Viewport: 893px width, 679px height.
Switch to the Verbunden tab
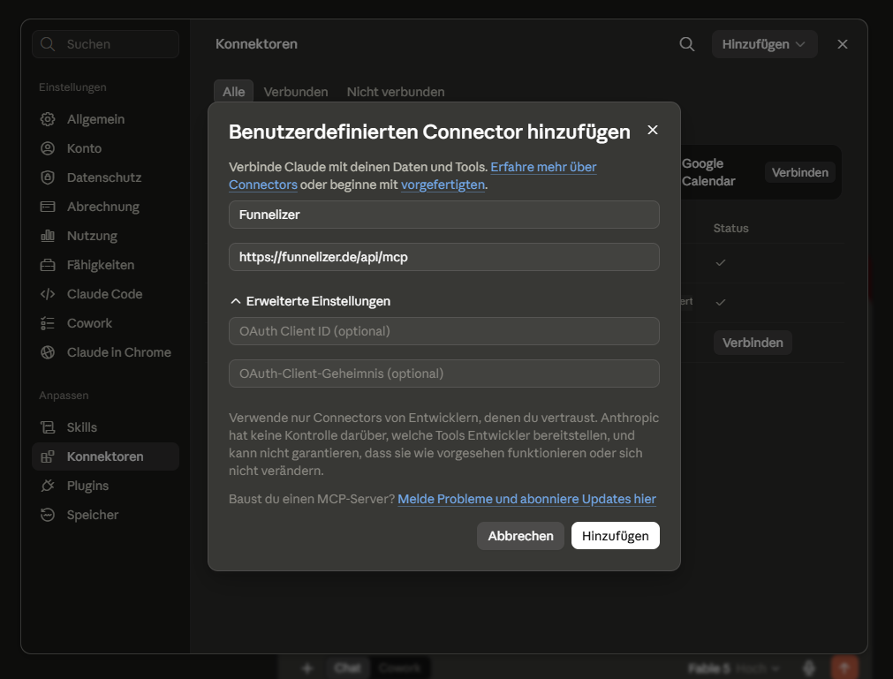point(296,92)
